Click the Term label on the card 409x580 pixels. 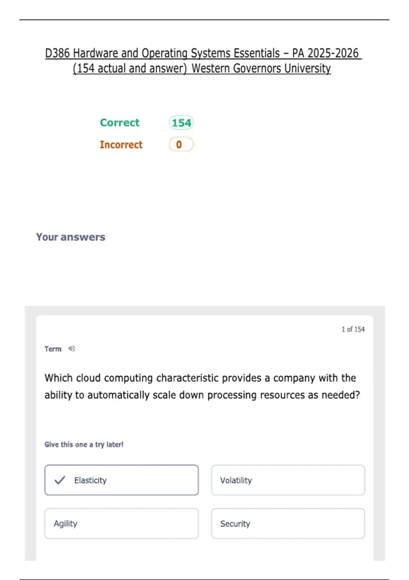[x=53, y=349]
